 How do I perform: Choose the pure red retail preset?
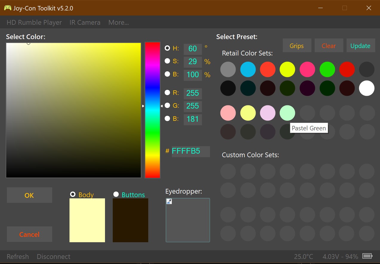[347, 69]
